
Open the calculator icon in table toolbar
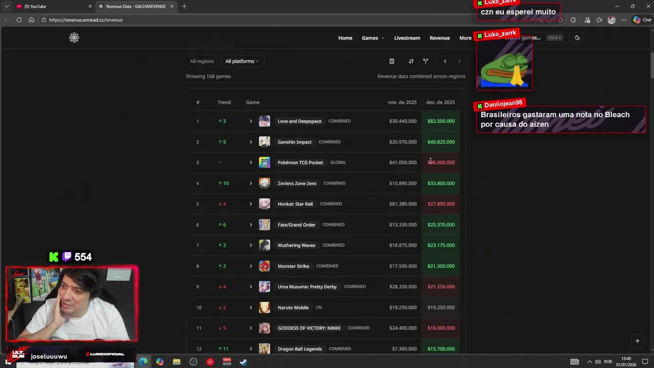(x=392, y=61)
